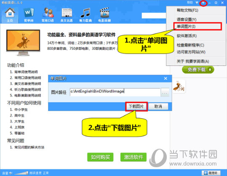
Task: Open the 主页 home icon
Action: click(10, 15)
